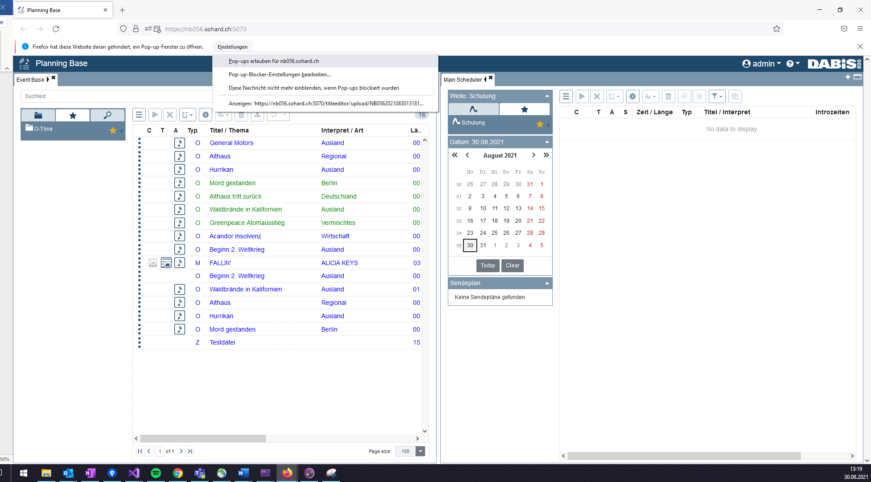Screen dimensions: 871x482
Task: Click the trash icon in Main Scheduler toolbar
Action: click(x=668, y=96)
